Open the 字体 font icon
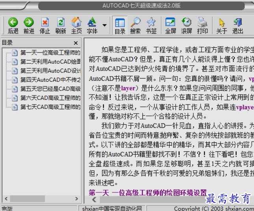This screenshot has height=211, width=254. [x=92, y=22]
